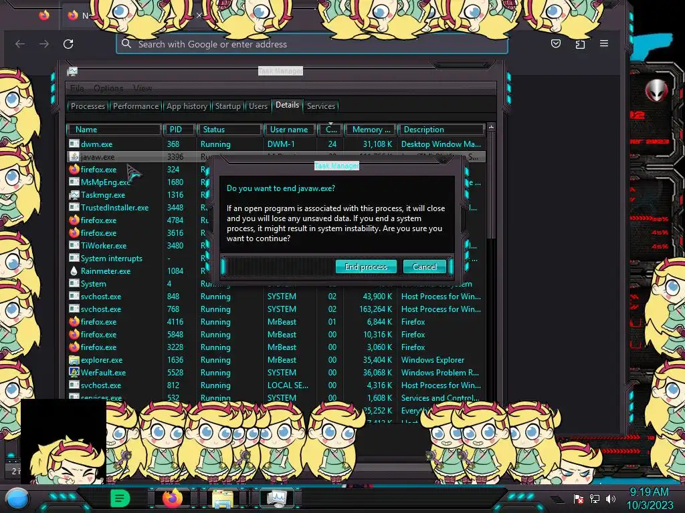This screenshot has height=513, width=685.
Task: Click Firefox icon for PID 4116
Action: (x=74, y=321)
